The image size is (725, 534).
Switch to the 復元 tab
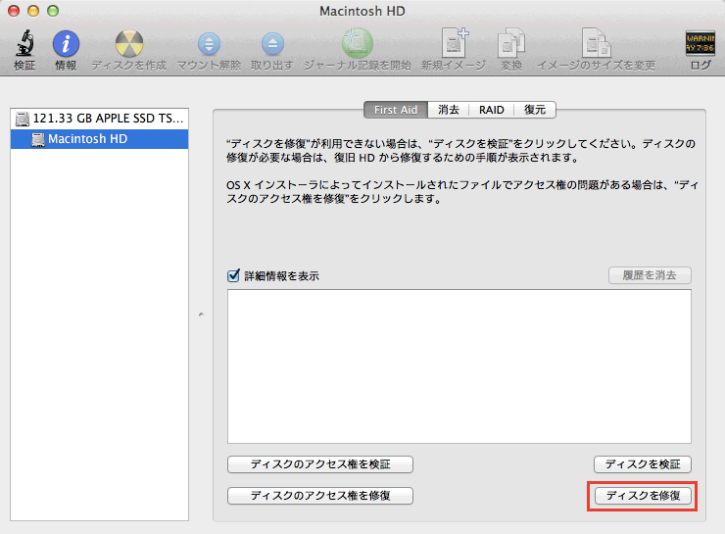(x=535, y=110)
